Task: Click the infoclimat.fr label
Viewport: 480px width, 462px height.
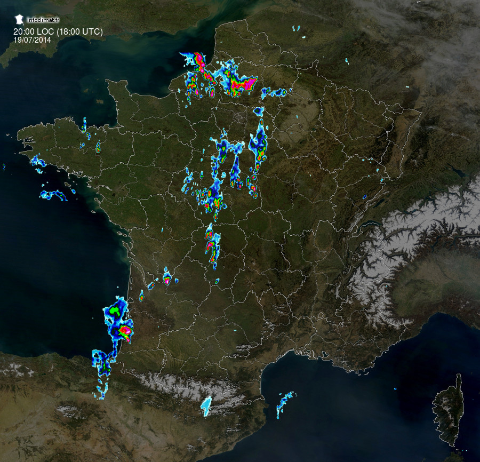Action: click(43, 20)
